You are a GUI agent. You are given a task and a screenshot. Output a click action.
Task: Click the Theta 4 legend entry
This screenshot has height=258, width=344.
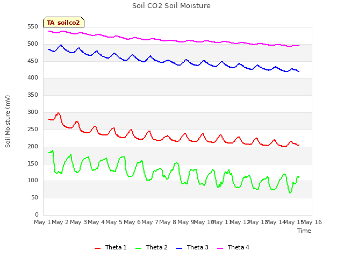(233, 247)
